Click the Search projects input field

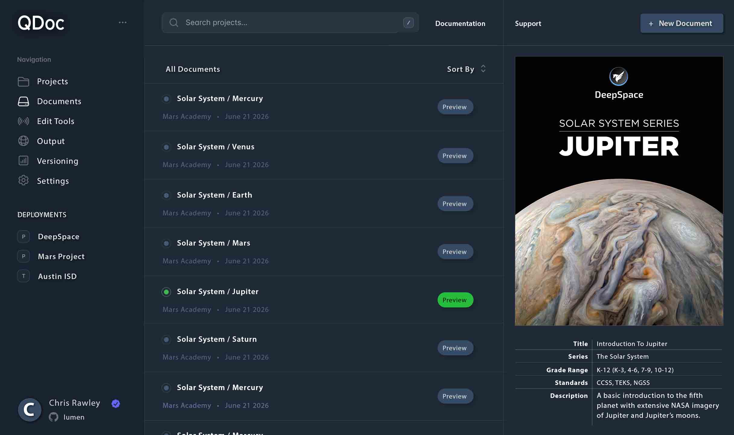pos(290,23)
